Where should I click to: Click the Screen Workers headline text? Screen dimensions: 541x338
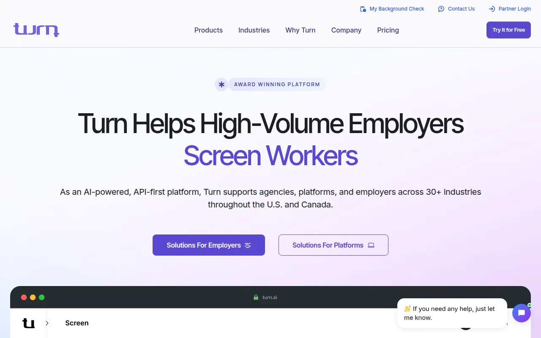coord(270,155)
